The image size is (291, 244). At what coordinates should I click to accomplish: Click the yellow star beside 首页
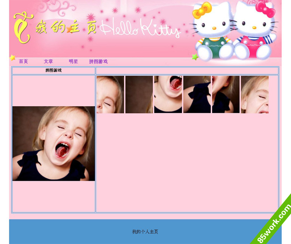(x=12, y=58)
